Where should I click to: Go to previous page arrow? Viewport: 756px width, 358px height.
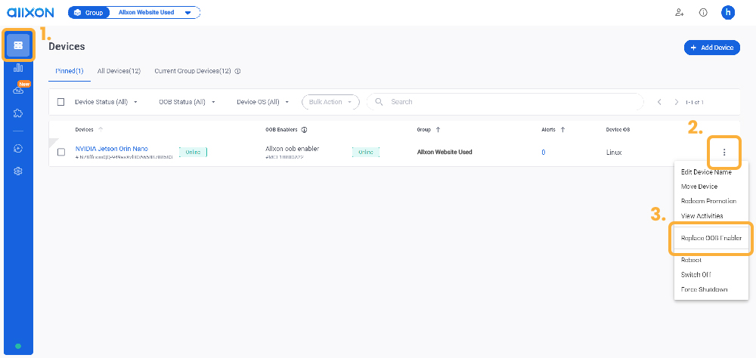pyautogui.click(x=659, y=102)
